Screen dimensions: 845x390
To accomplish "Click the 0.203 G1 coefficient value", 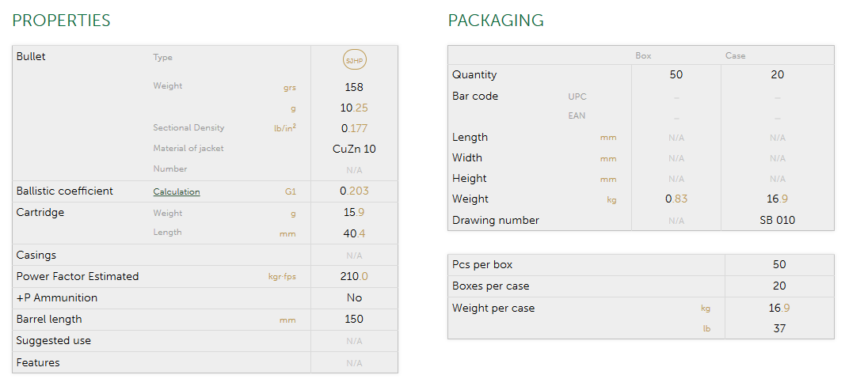I will pos(354,191).
